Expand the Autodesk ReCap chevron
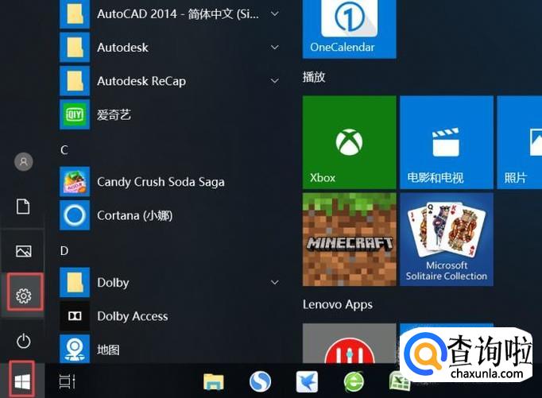The height and width of the screenshot is (398, 542). coord(275,81)
